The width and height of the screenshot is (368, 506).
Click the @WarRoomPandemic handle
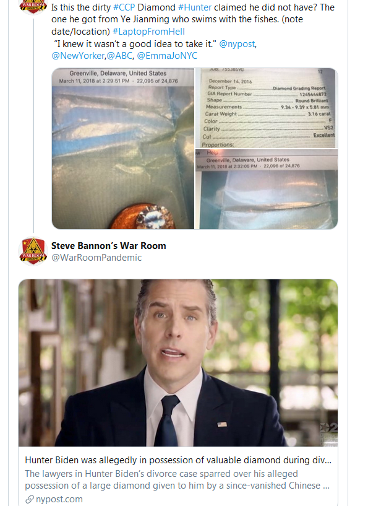pyautogui.click(x=96, y=258)
